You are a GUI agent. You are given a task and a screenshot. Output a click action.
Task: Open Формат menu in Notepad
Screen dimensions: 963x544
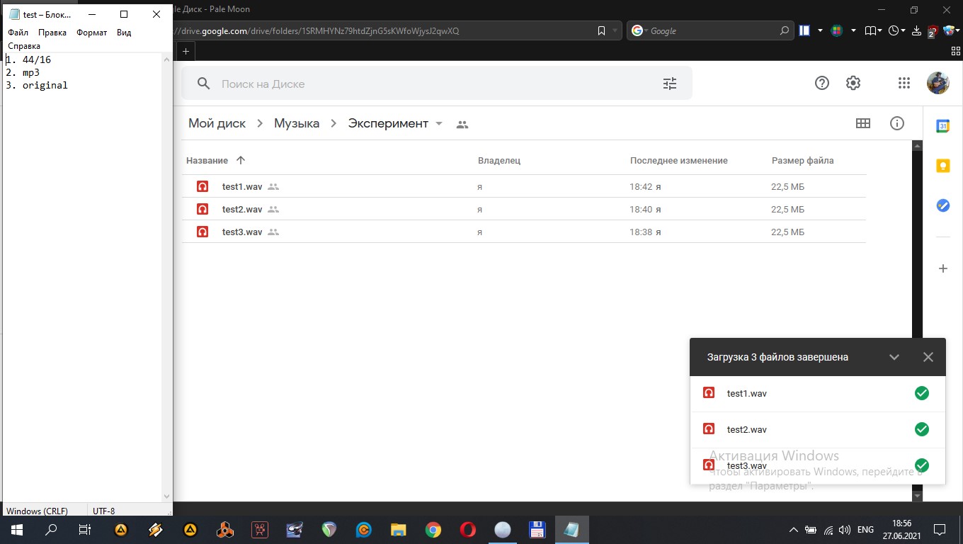92,33
